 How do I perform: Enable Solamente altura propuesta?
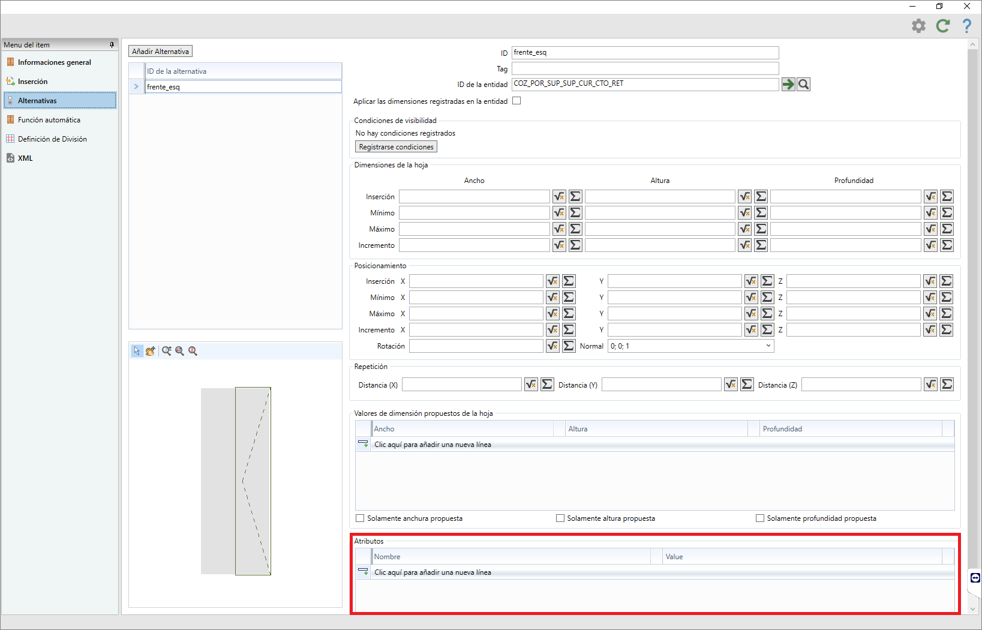560,518
